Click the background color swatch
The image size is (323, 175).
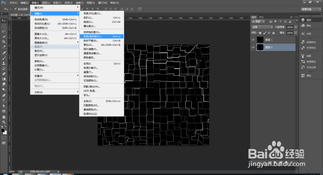point(5,133)
